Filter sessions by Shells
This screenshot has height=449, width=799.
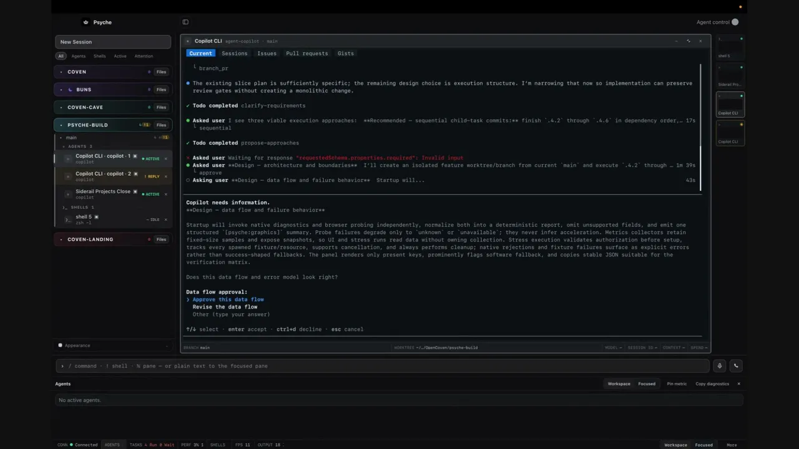click(x=100, y=56)
